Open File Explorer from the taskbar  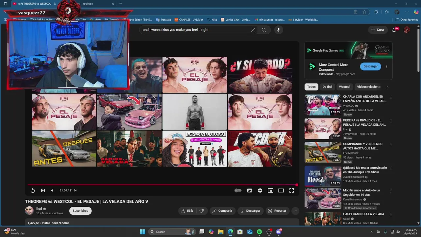[x=221, y=232]
